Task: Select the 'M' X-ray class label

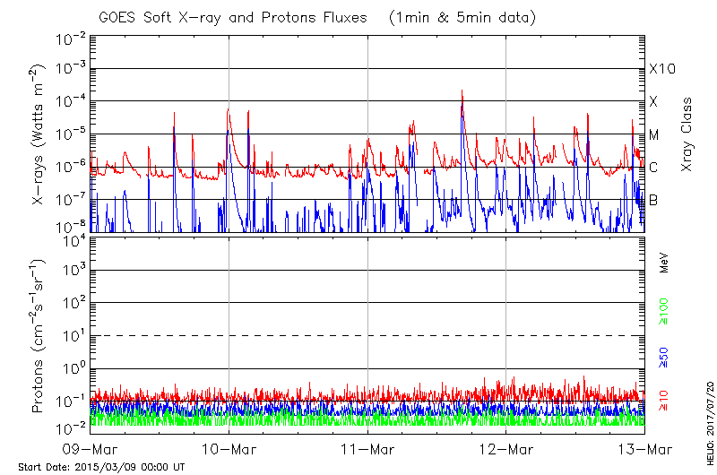Action: [654, 135]
